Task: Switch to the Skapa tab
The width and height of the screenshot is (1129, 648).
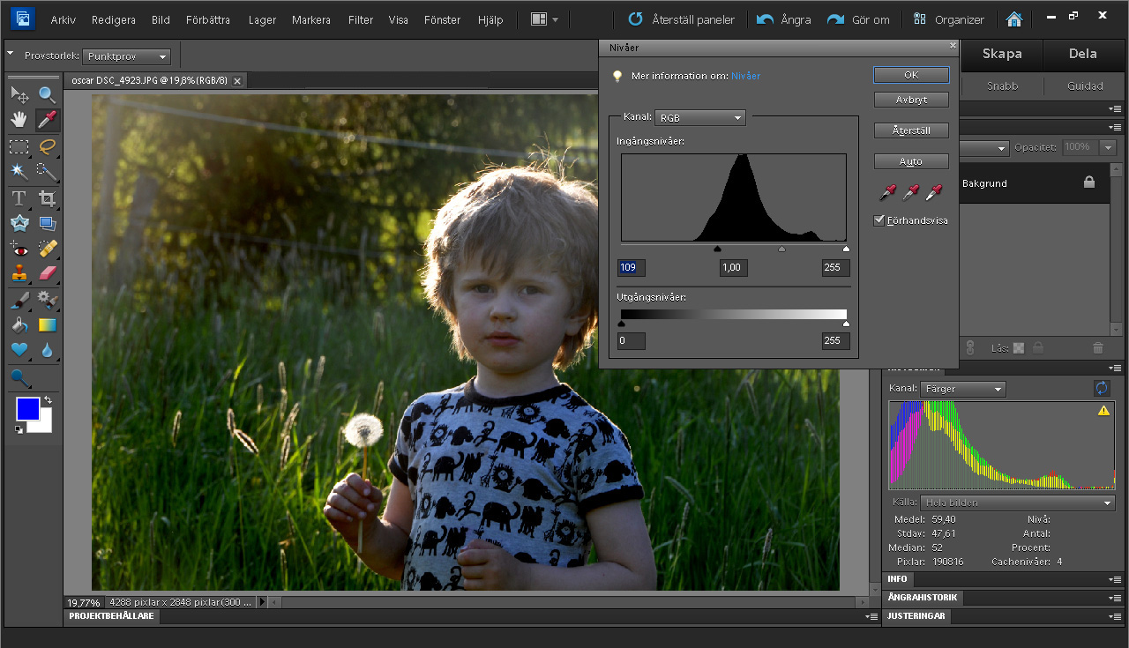Action: point(1001,54)
